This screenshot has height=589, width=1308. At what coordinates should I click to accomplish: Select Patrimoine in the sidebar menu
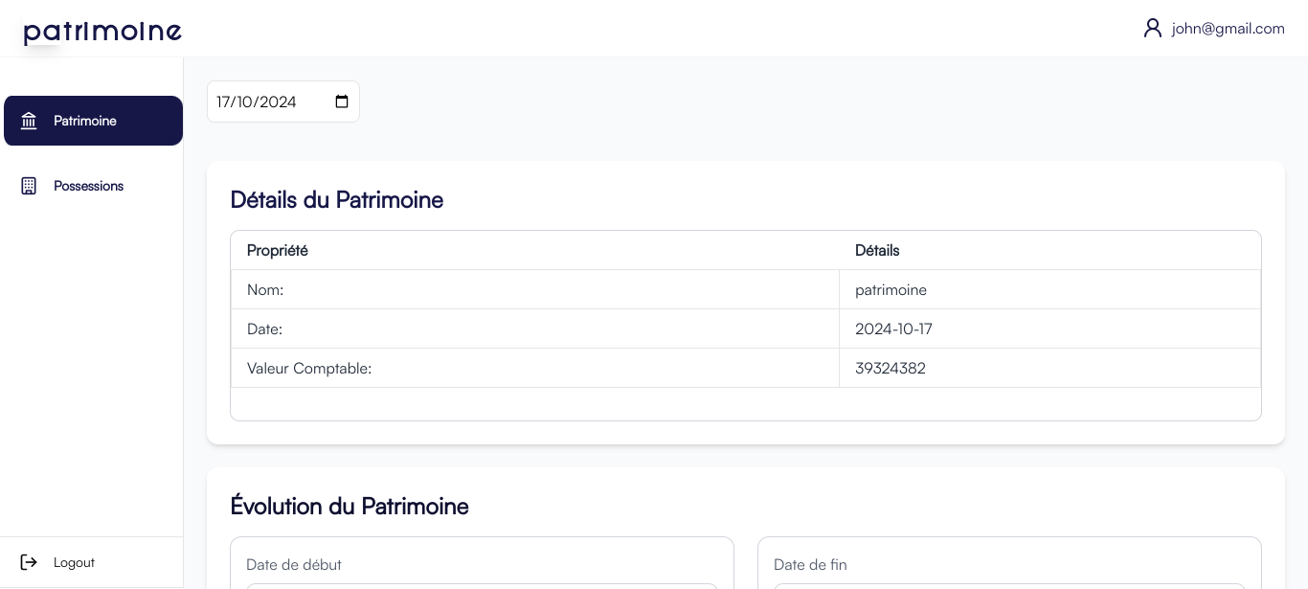click(85, 121)
